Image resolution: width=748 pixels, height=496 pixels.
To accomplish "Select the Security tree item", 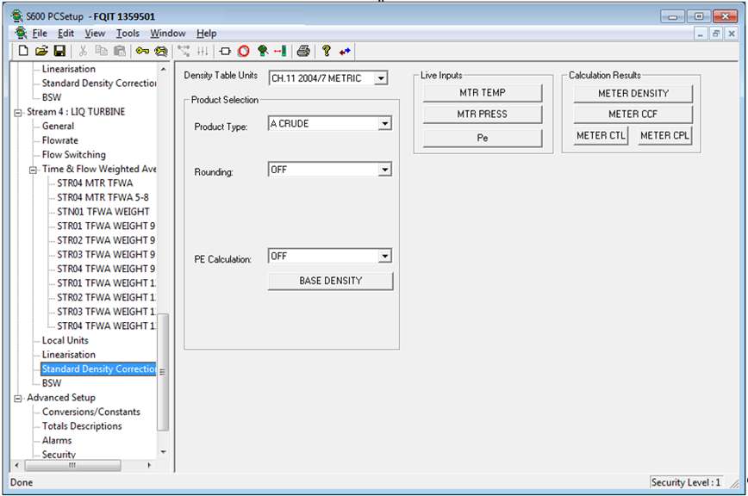I will 59,454.
